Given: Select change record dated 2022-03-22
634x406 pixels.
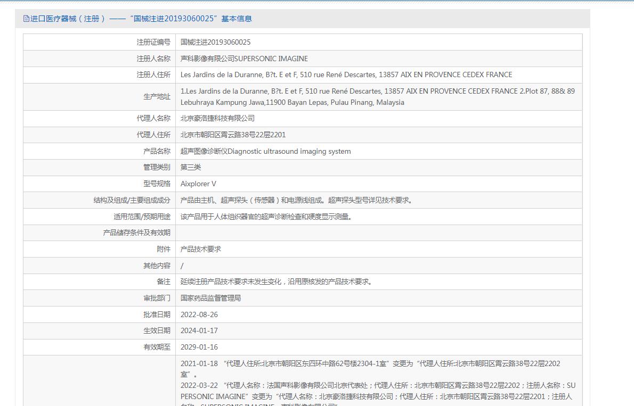Looking at the screenshot, I should 378,394.
